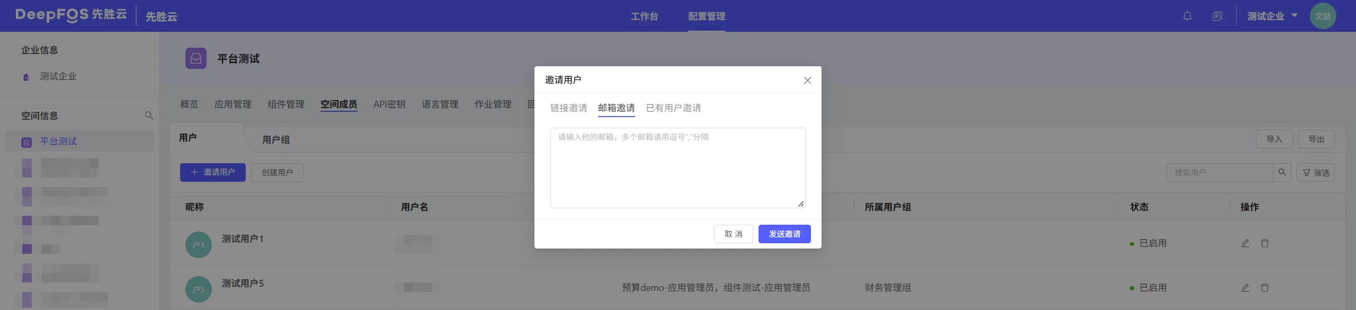1356x310 pixels.
Task: Delete 测试用户1 with the trash icon
Action: coord(1265,243)
